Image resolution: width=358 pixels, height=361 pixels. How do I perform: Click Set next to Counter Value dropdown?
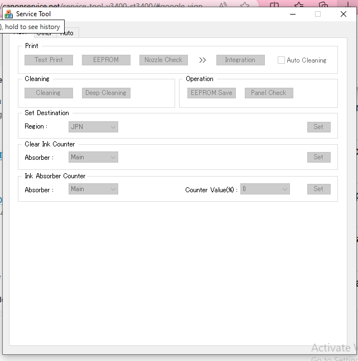coord(318,189)
